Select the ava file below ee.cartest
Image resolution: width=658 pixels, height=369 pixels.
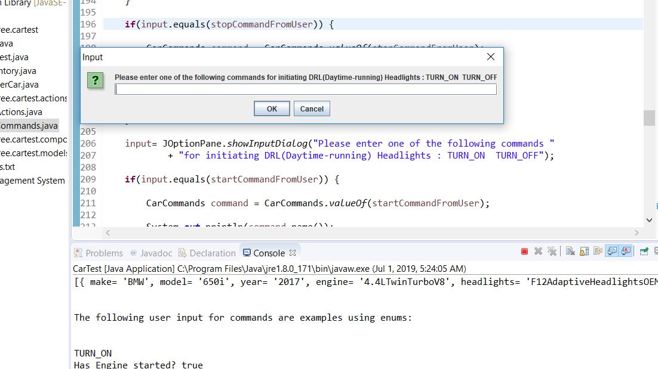point(7,44)
